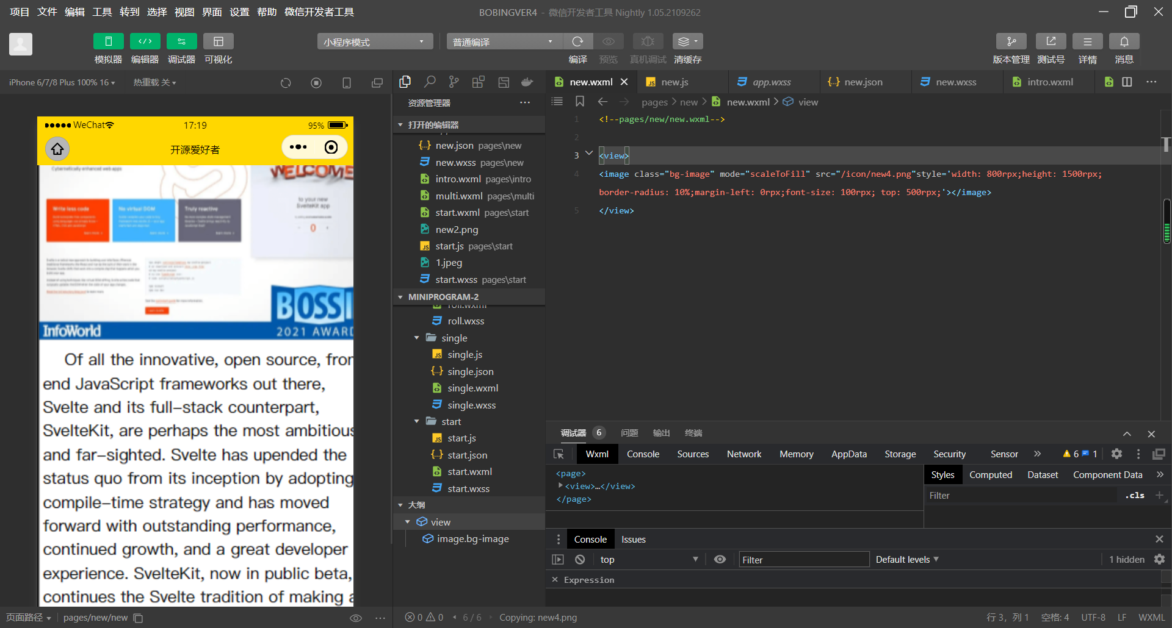This screenshot has width=1172, height=628.
Task: Open start.wxml in the file tree
Action: pos(469,472)
